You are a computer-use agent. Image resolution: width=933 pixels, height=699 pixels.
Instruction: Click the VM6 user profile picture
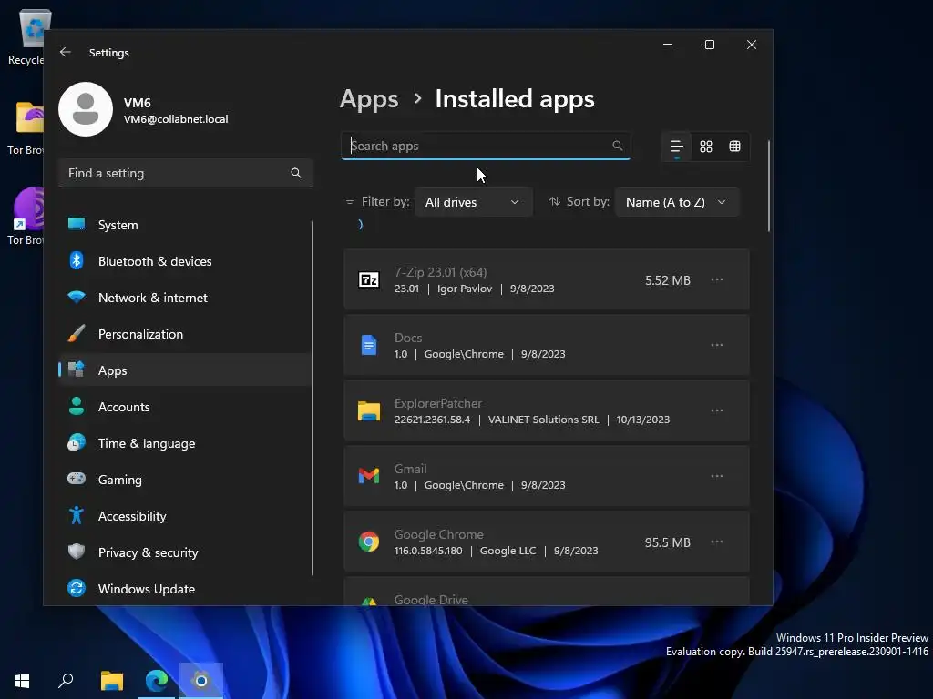[x=86, y=109]
